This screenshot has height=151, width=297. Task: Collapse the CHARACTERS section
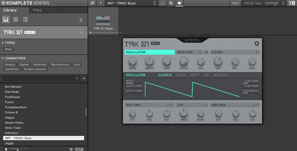[x=3, y=58]
